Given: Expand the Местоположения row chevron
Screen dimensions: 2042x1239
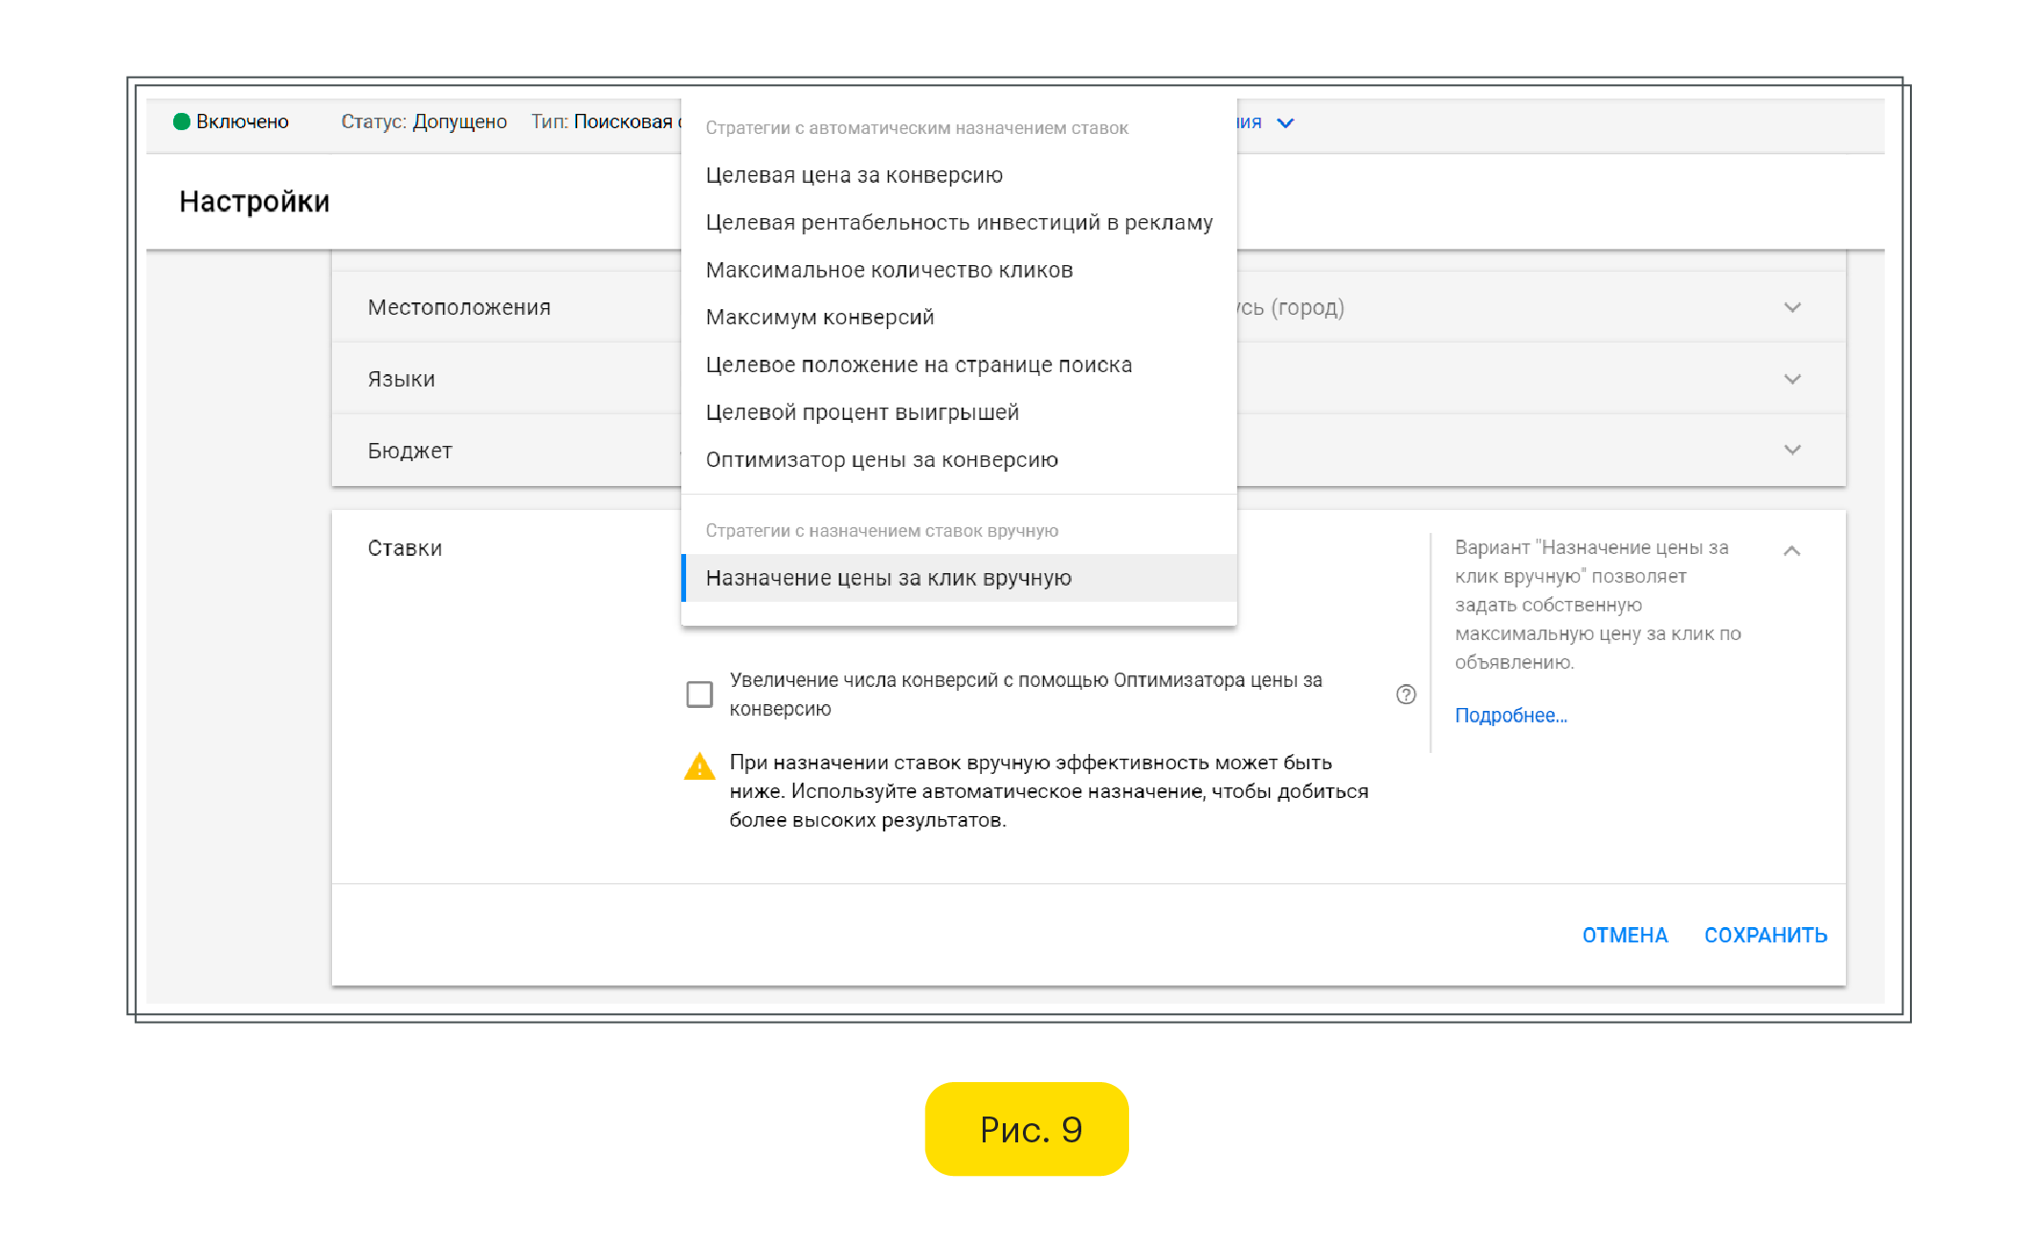Looking at the screenshot, I should (1791, 307).
